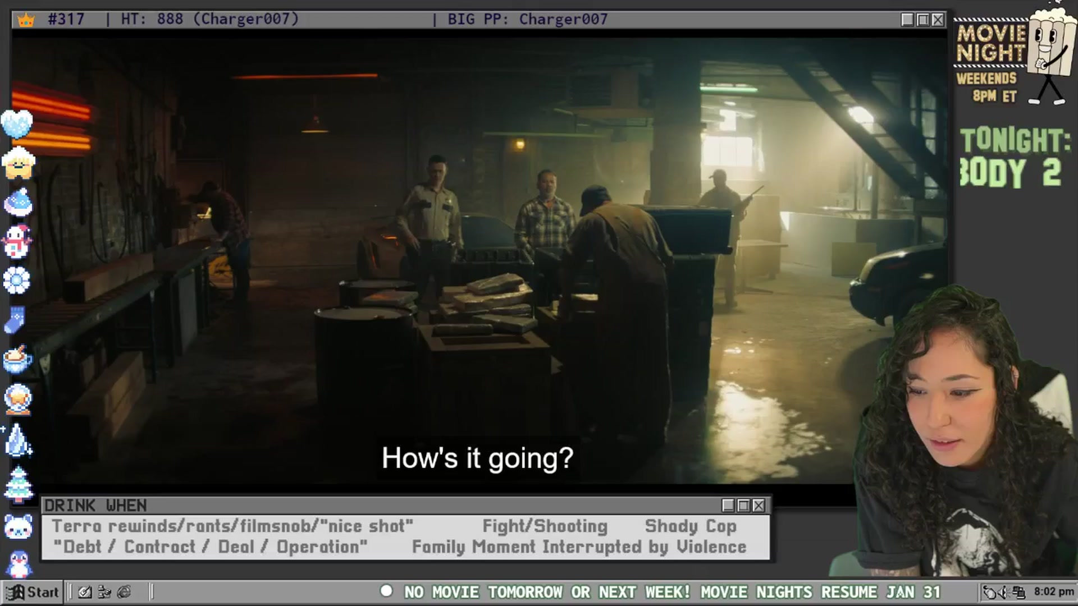Open the notepad quick launch icon

[85, 592]
